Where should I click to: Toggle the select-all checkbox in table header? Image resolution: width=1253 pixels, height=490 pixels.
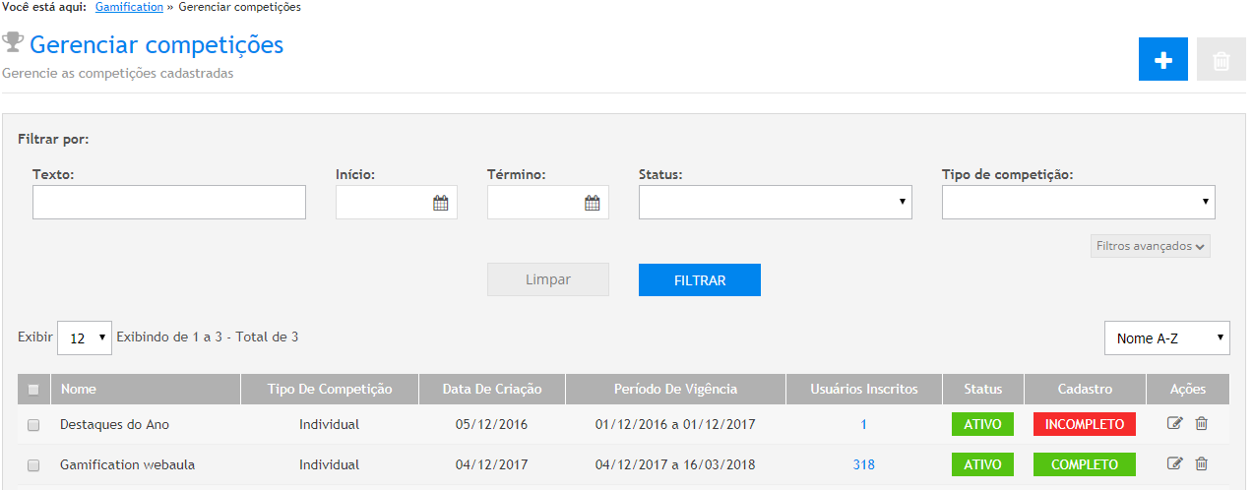pyautogui.click(x=33, y=390)
